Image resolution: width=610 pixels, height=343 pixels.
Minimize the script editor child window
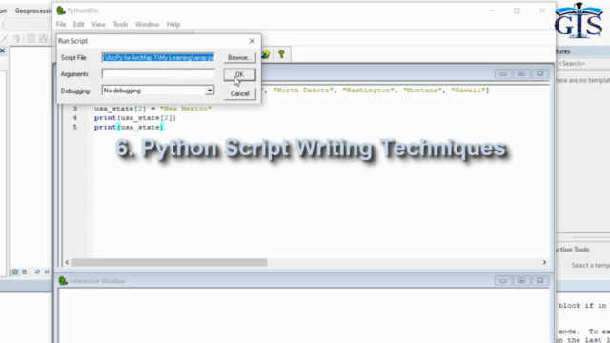503,74
